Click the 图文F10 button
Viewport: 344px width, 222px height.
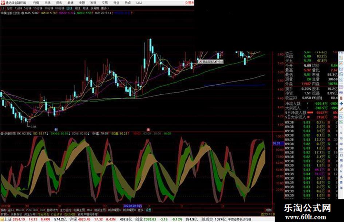tap(268, 214)
